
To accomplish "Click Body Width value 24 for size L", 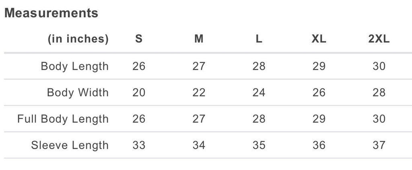I will click(259, 93).
